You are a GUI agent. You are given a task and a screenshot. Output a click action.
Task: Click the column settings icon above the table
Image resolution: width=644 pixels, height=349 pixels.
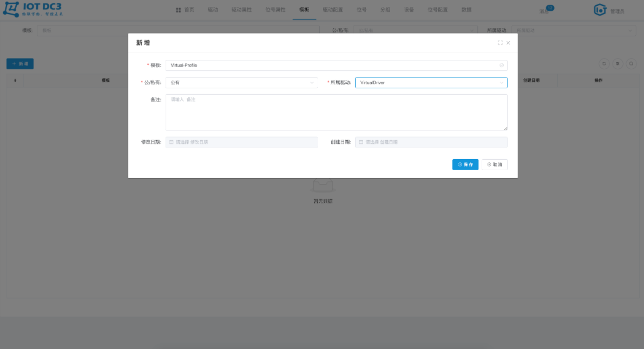[x=617, y=64]
